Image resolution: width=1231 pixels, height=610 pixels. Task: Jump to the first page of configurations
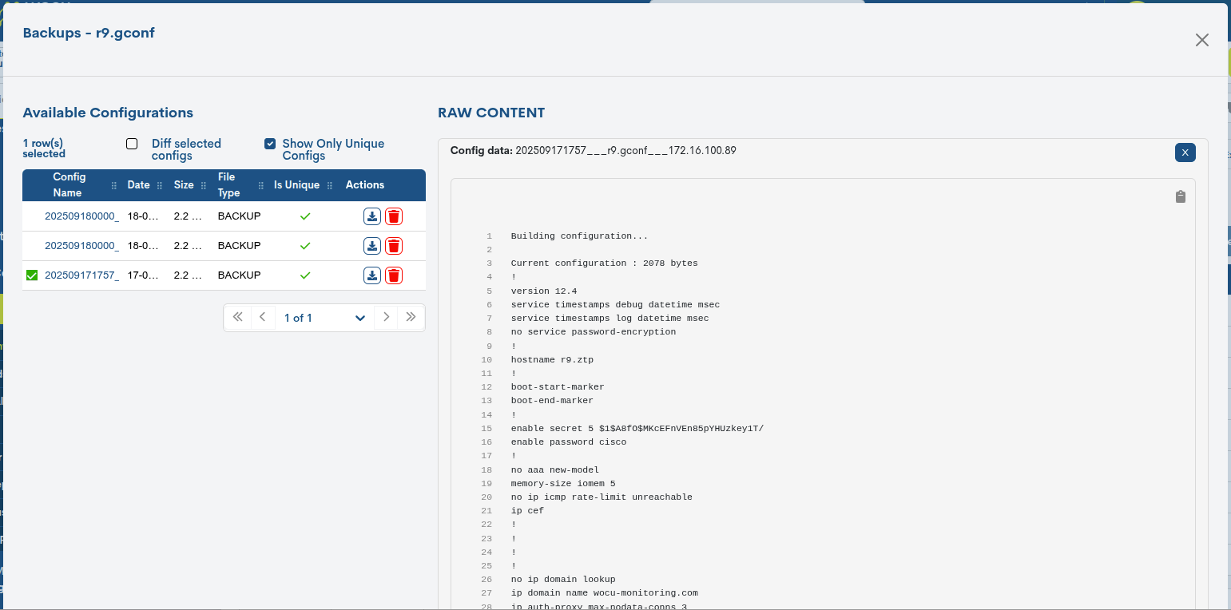point(237,317)
